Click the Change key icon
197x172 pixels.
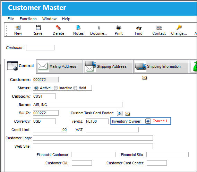point(179,27)
